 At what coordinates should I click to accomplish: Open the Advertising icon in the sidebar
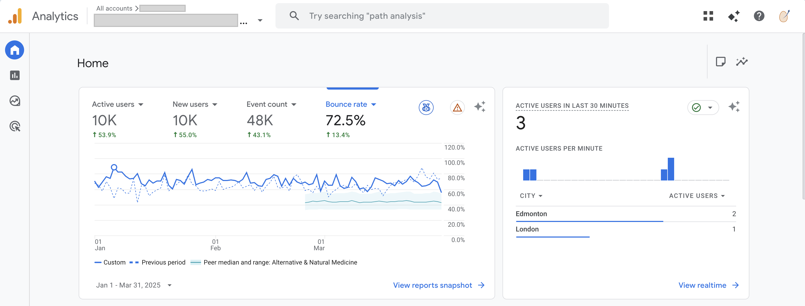14,126
